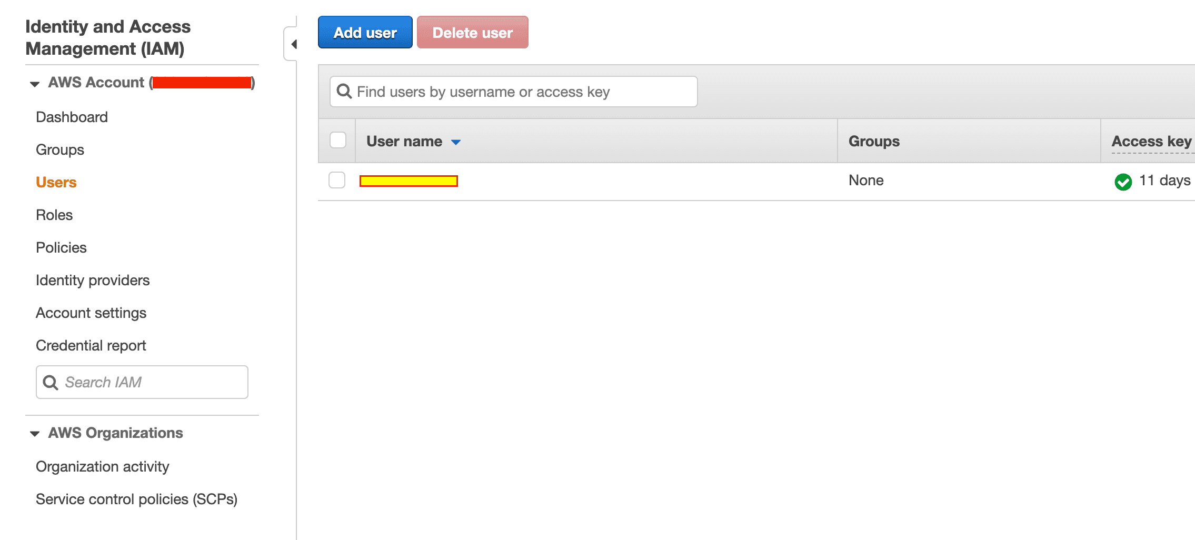This screenshot has height=540, width=1195.
Task: Collapse the AWS Account section
Action: pyautogui.click(x=35, y=84)
